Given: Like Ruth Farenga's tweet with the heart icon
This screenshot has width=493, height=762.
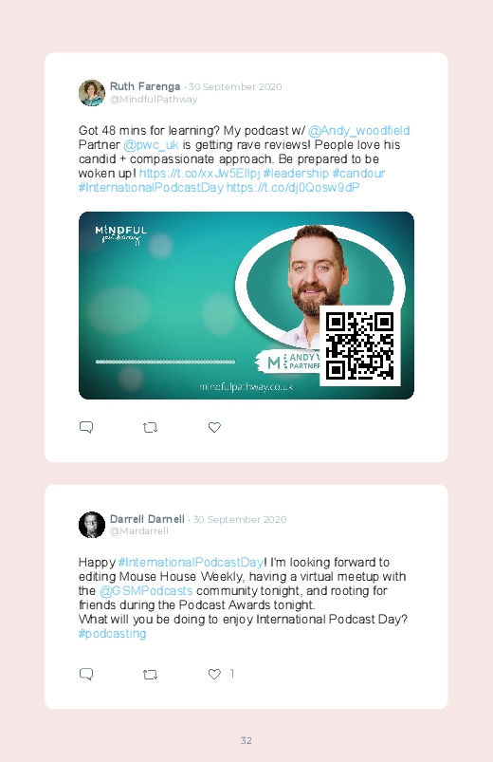Looking at the screenshot, I should pyautogui.click(x=214, y=427).
